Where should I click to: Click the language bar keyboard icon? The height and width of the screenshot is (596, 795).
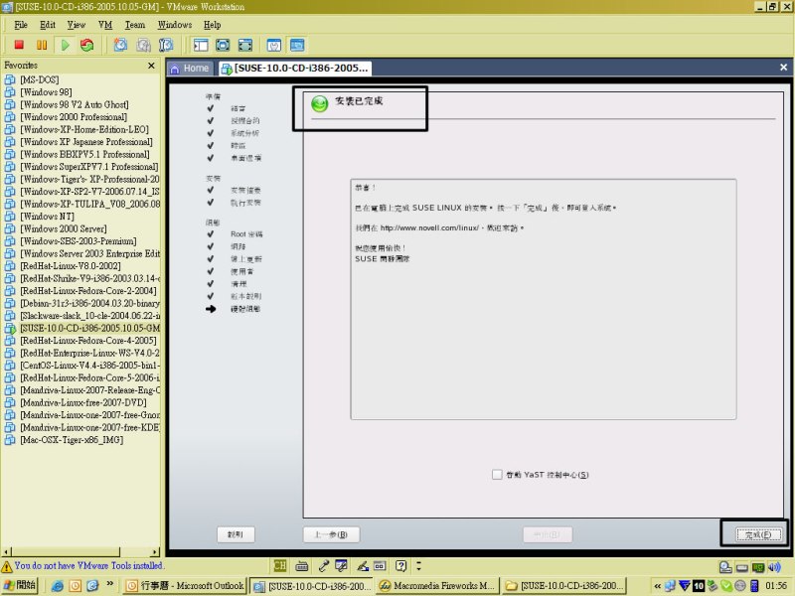click(302, 565)
